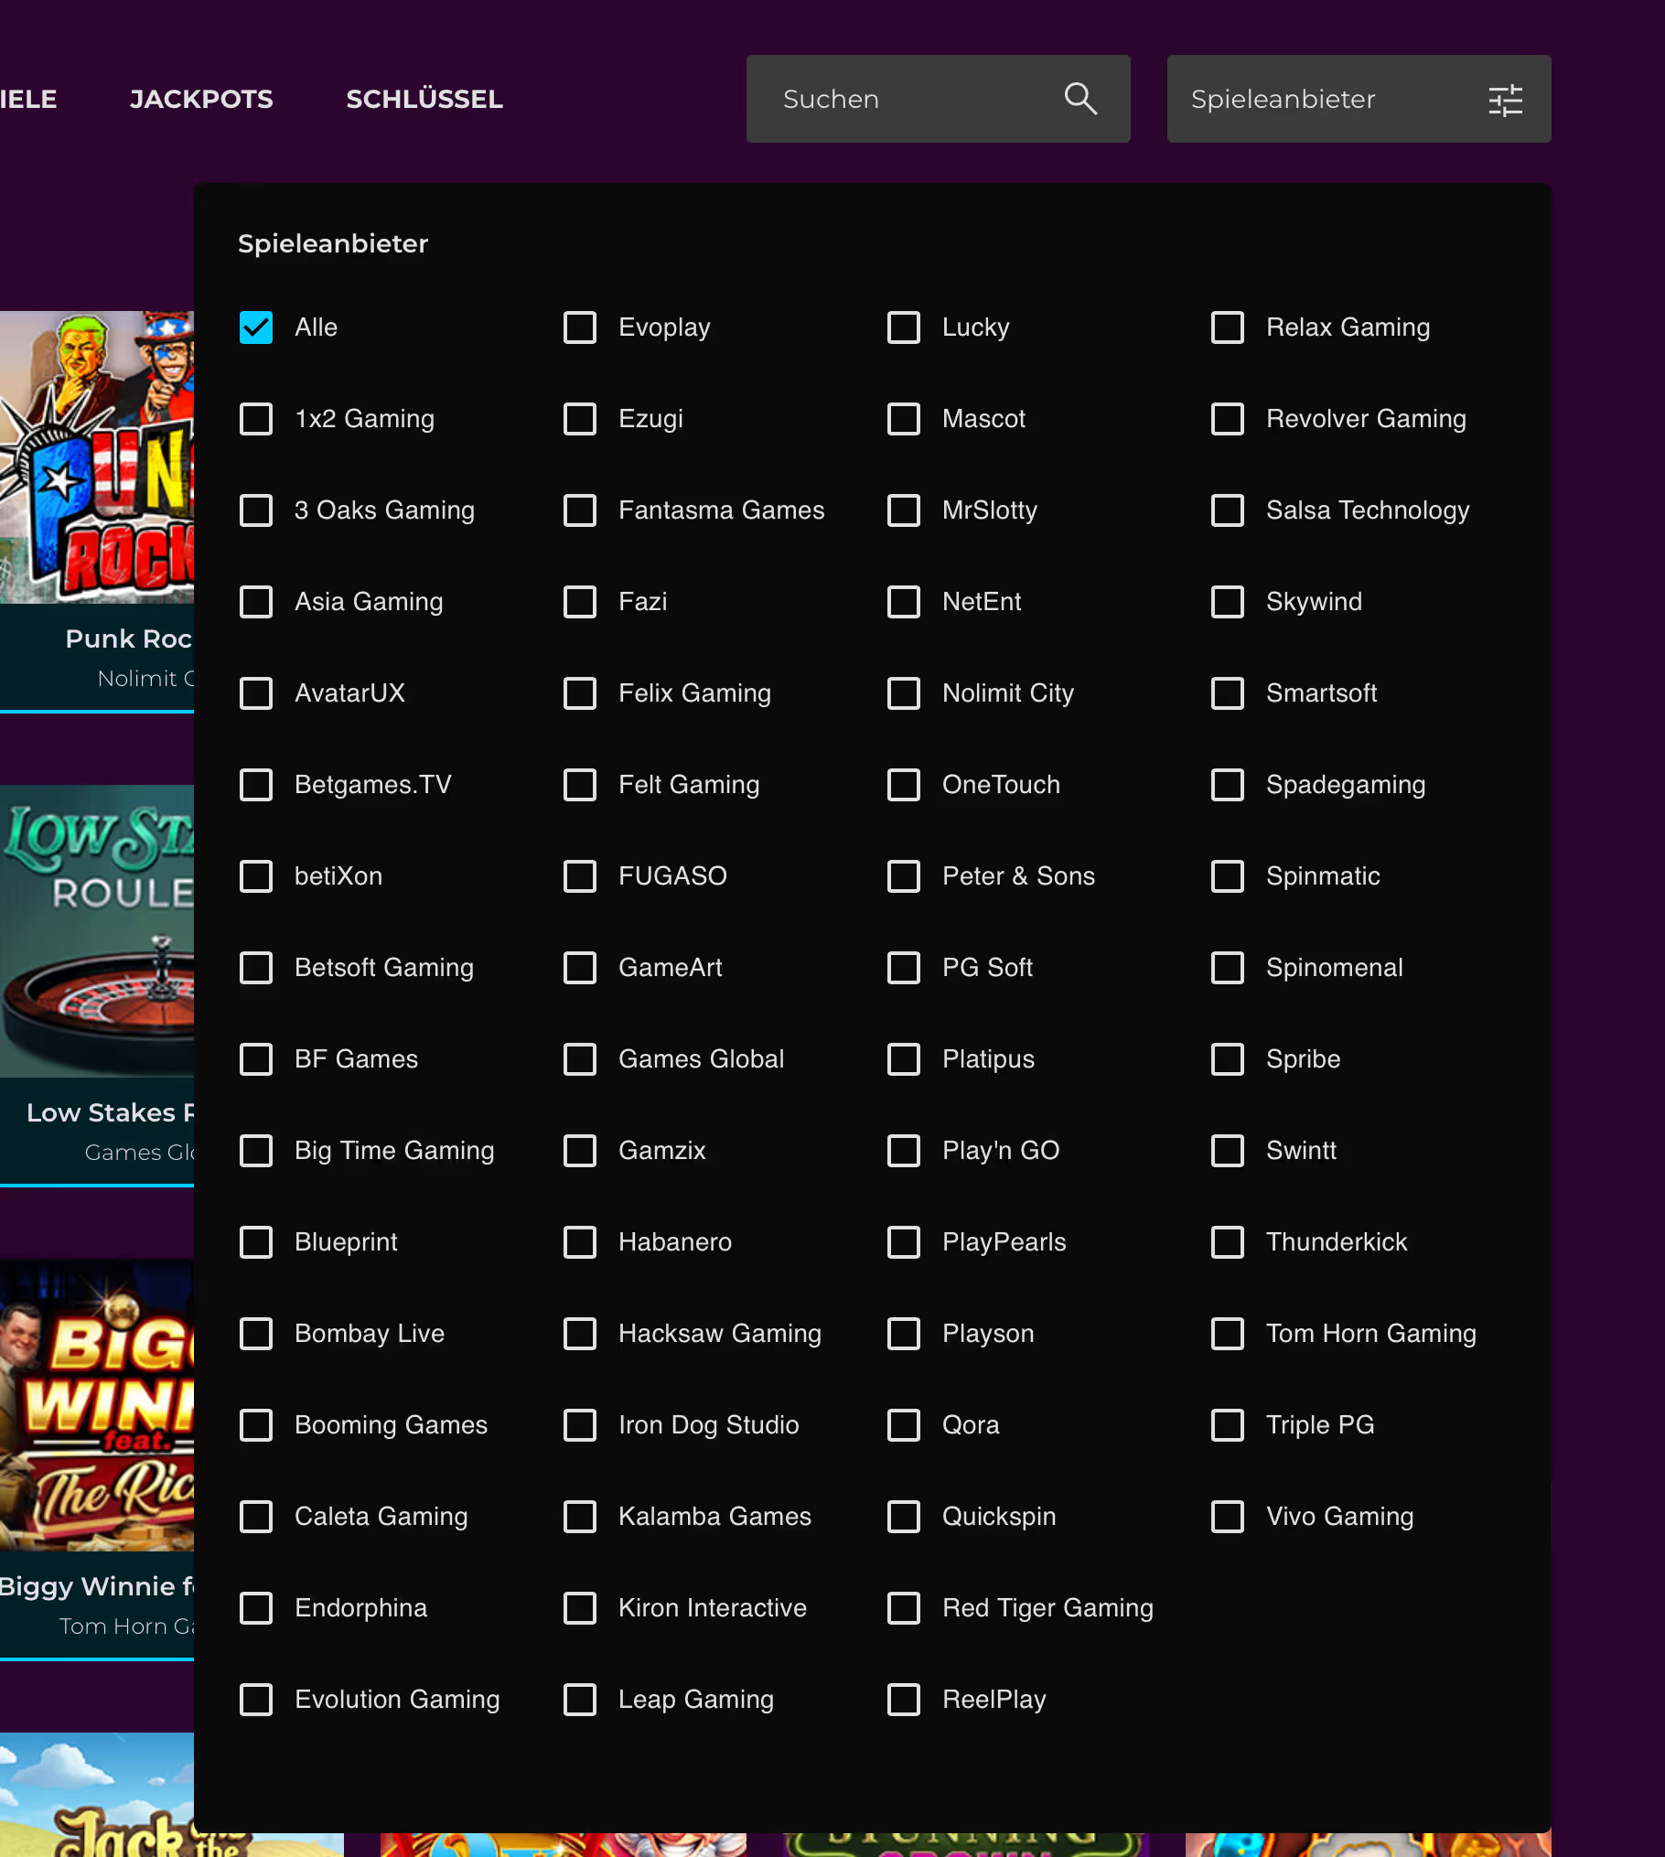Select the Big Time Gaming checkbox
Screen dimensions: 1665x1857
point(256,1151)
